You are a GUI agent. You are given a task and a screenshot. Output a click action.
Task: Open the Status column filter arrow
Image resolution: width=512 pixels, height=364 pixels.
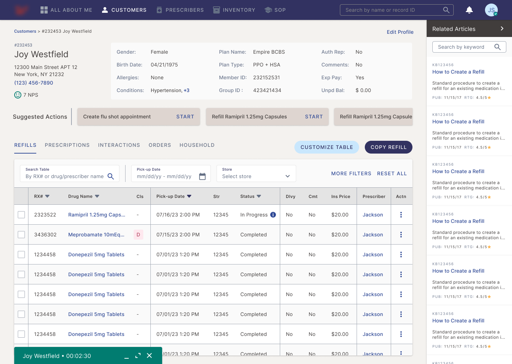259,196
